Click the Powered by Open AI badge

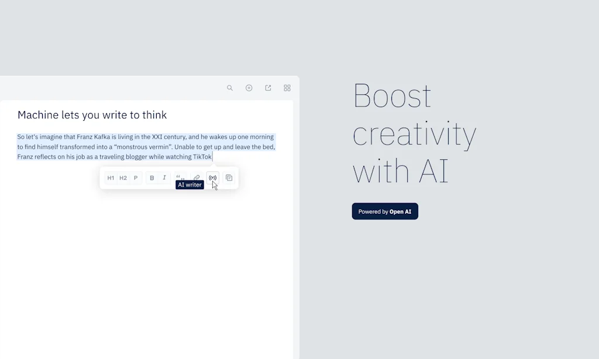click(x=385, y=211)
